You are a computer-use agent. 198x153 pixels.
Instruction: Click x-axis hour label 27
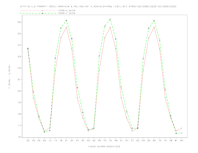tap(77, 140)
